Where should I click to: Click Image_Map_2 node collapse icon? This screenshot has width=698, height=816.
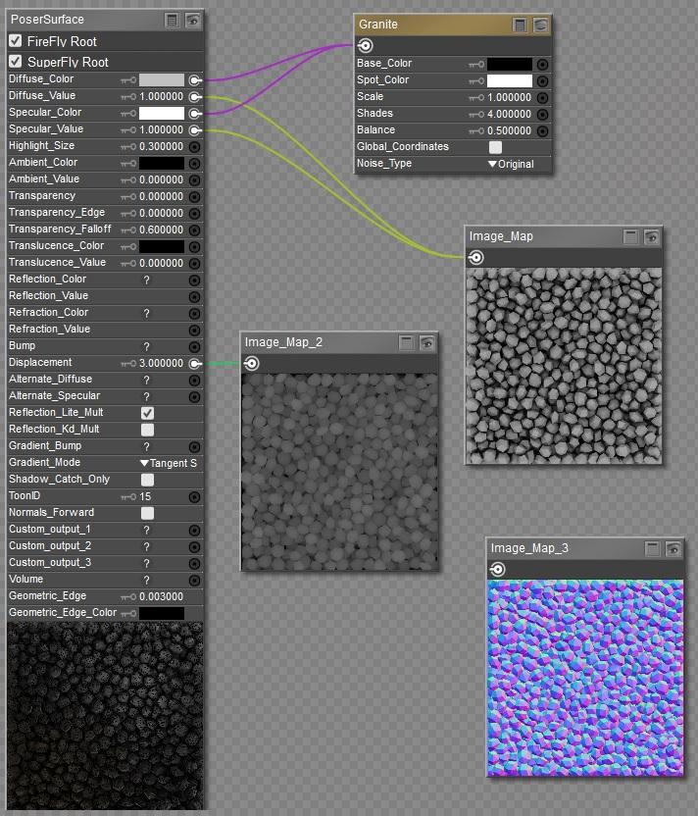coord(406,343)
